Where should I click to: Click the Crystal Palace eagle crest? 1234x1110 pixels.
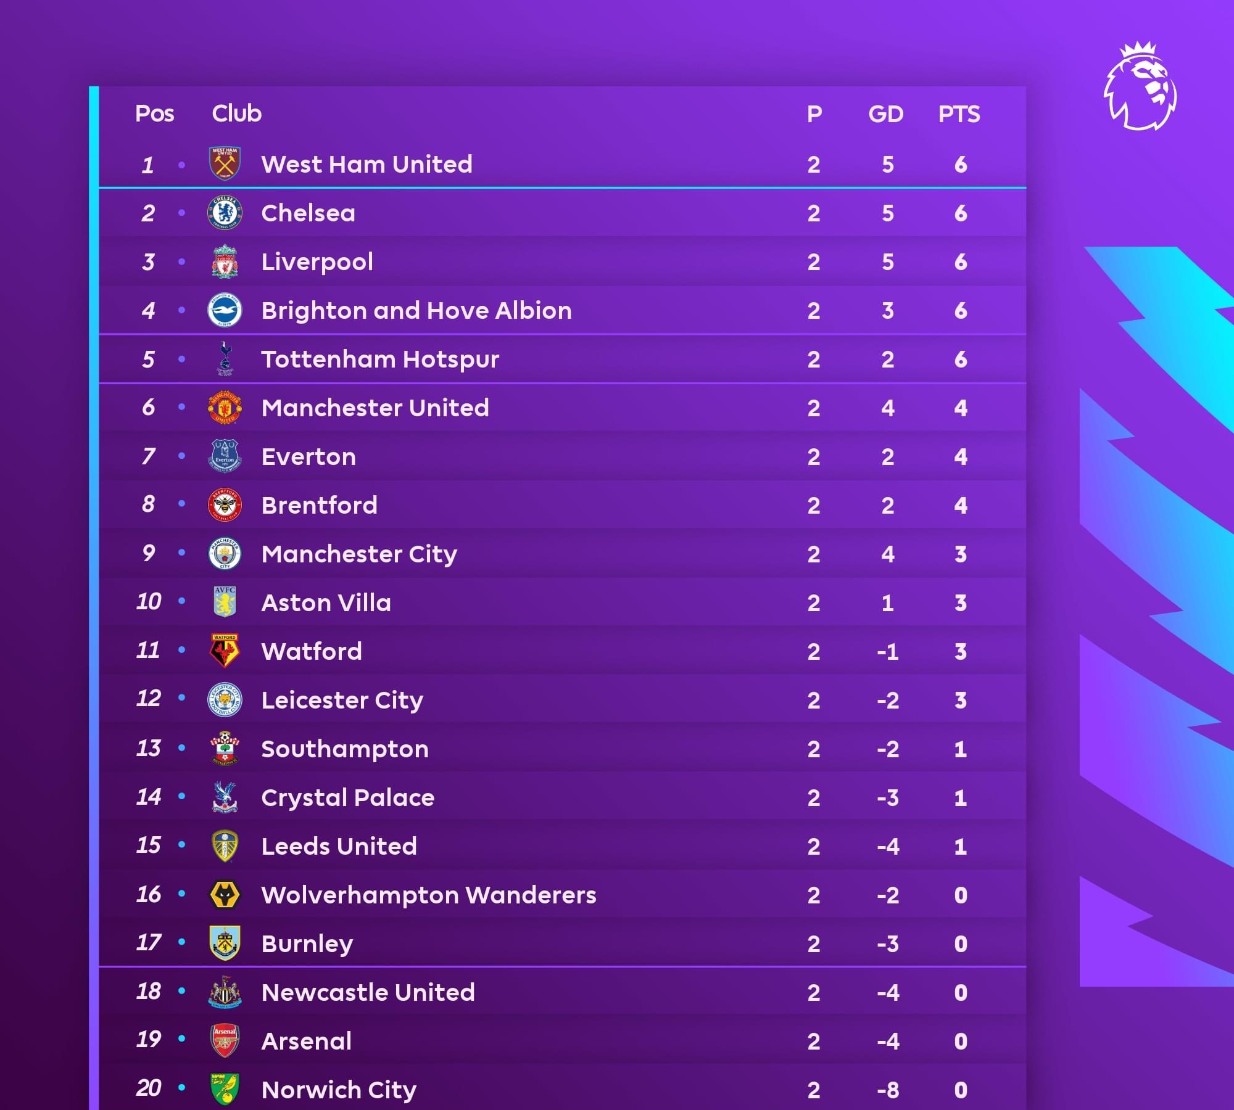[x=225, y=797]
